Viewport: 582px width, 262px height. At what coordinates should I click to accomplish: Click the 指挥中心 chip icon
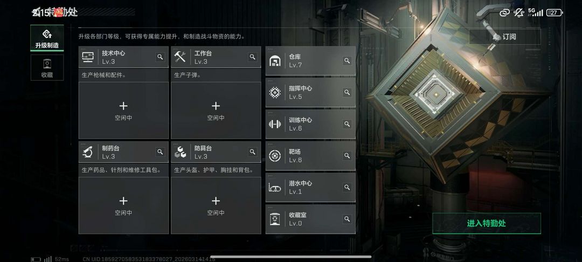tap(275, 92)
